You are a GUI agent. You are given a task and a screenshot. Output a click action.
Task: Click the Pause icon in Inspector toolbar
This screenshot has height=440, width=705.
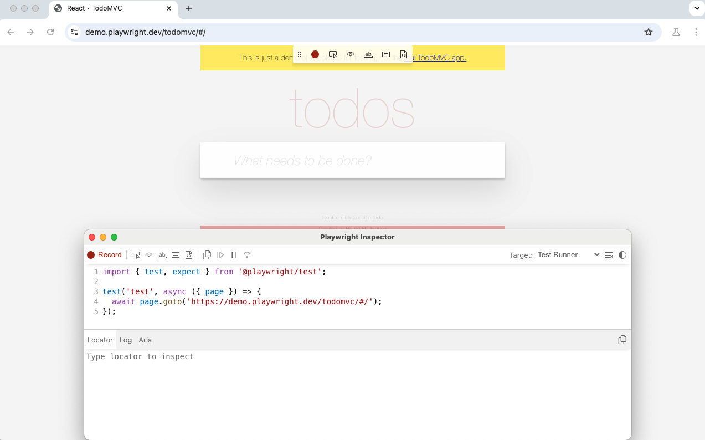(x=234, y=255)
